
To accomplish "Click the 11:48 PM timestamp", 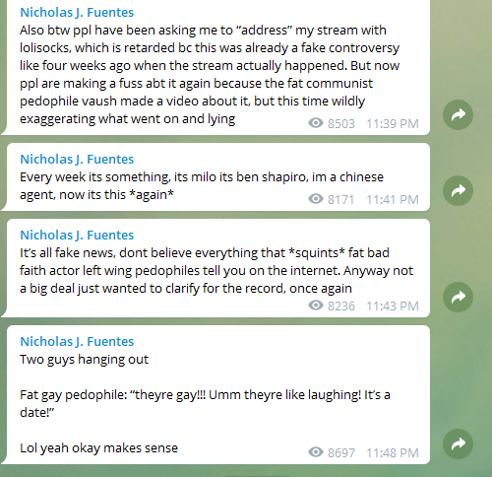I will coord(393,453).
